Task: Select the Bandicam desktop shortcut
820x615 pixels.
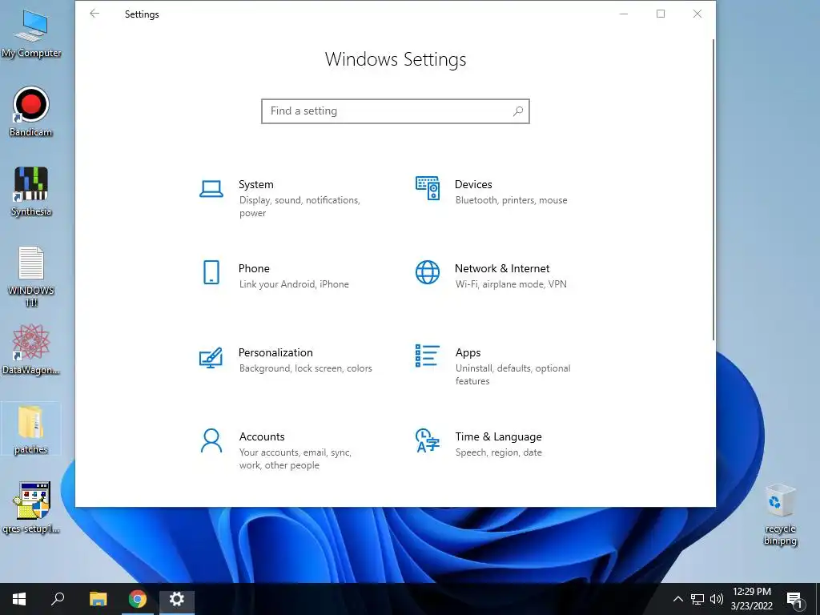Action: (31, 112)
